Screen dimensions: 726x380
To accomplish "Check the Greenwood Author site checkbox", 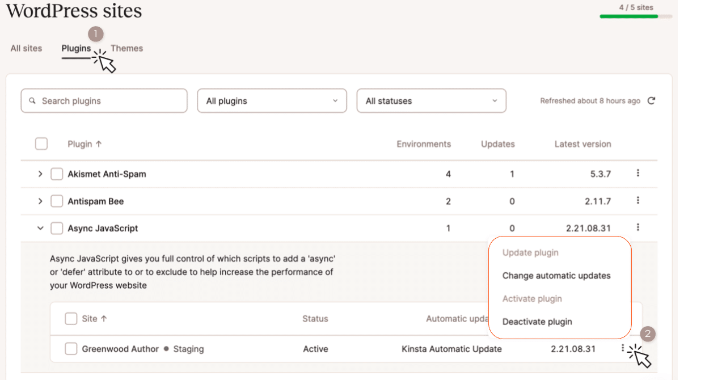I will click(71, 349).
